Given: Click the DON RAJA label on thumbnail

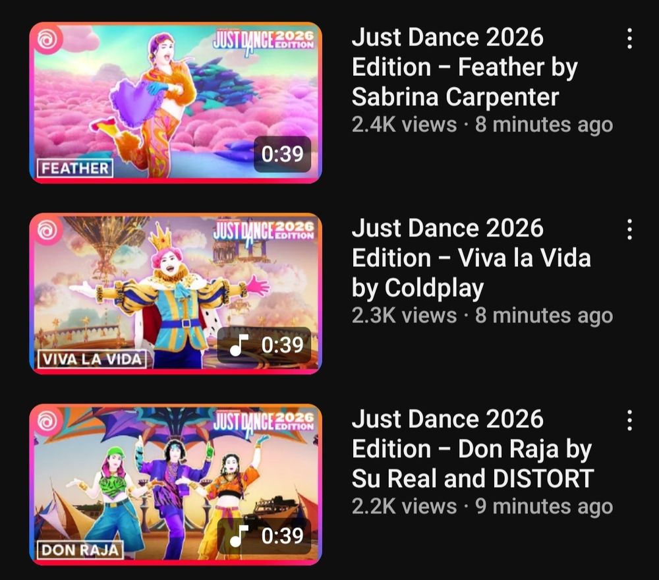Looking at the screenshot, I should coord(80,550).
